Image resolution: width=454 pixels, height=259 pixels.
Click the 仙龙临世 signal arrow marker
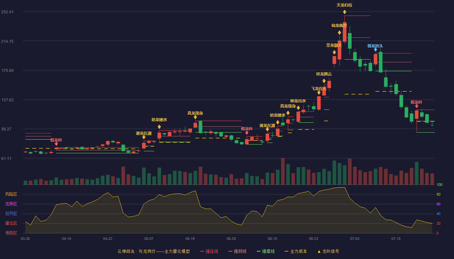pyautogui.click(x=339, y=33)
